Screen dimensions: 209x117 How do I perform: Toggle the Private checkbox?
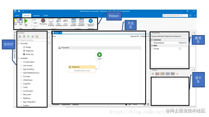pyautogui.click(x=180, y=49)
